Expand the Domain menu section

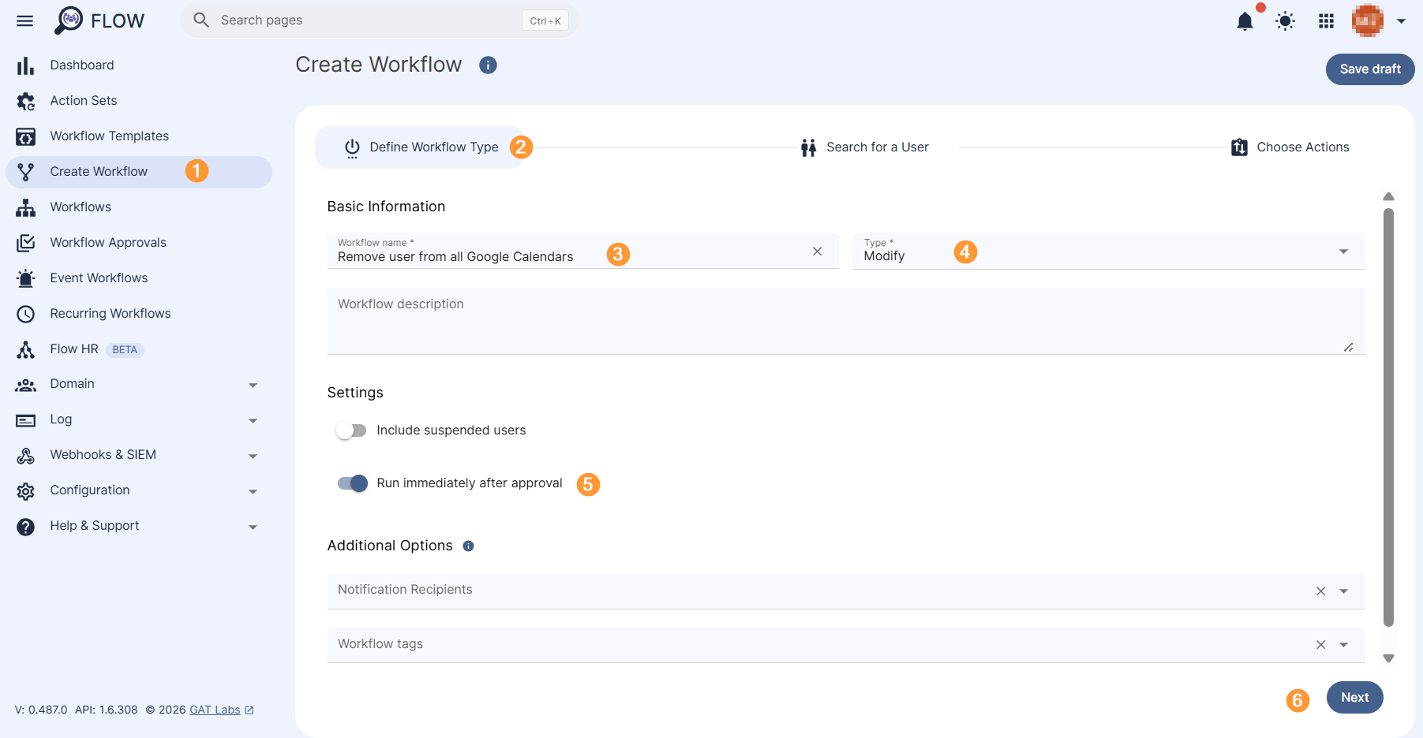253,386
